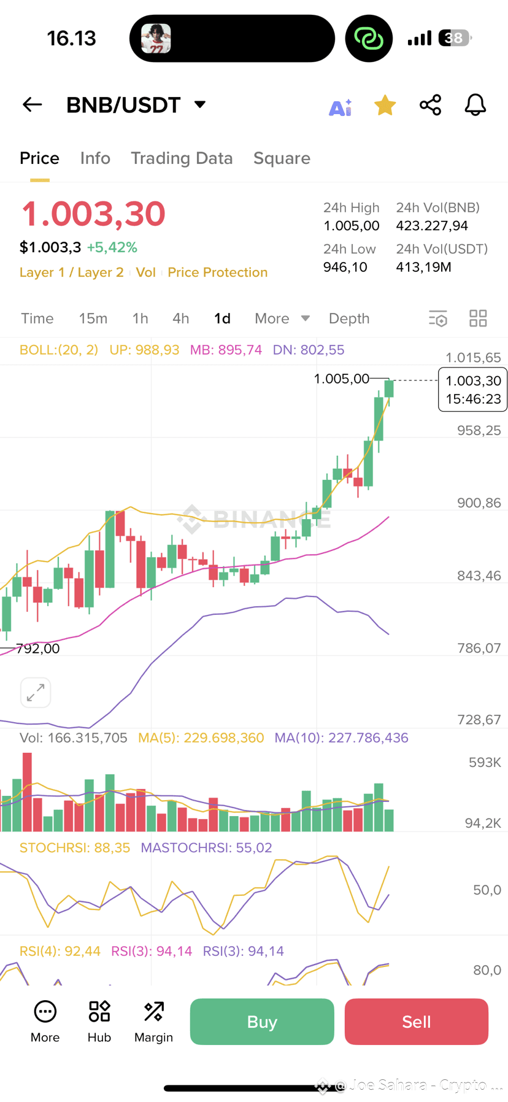The image size is (508, 1102).
Task: Tap the MASTOCHRSI: 55,02 value
Action: (206, 848)
